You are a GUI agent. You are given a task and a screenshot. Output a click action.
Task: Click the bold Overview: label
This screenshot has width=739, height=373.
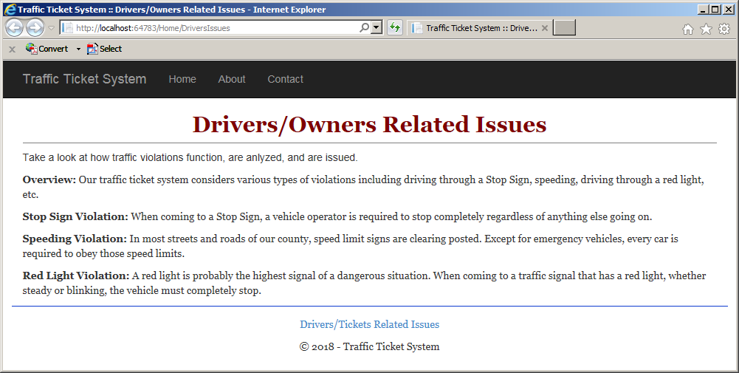pos(49,179)
